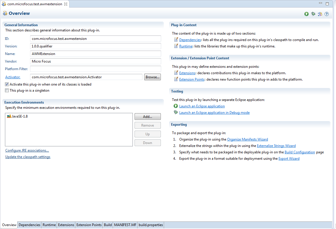The width and height of the screenshot is (336, 229).
Task: Follow the Organize Manifests Wizard link
Action: point(247,139)
